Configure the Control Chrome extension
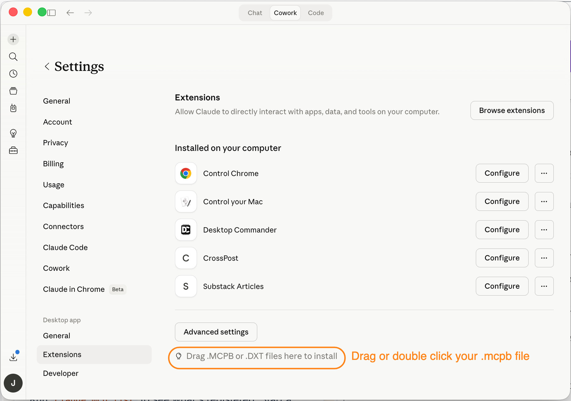Image resolution: width=571 pixels, height=401 pixels. coord(502,173)
